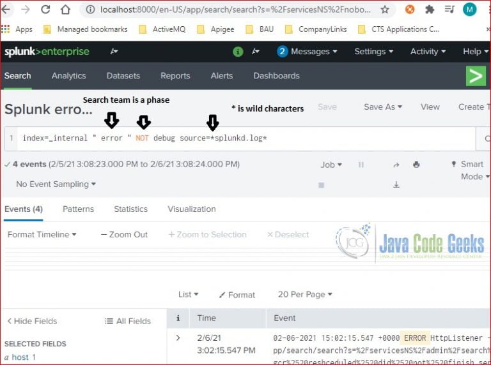Click the green Search & Reporting app icon
491x365 pixels.
coord(476,76)
